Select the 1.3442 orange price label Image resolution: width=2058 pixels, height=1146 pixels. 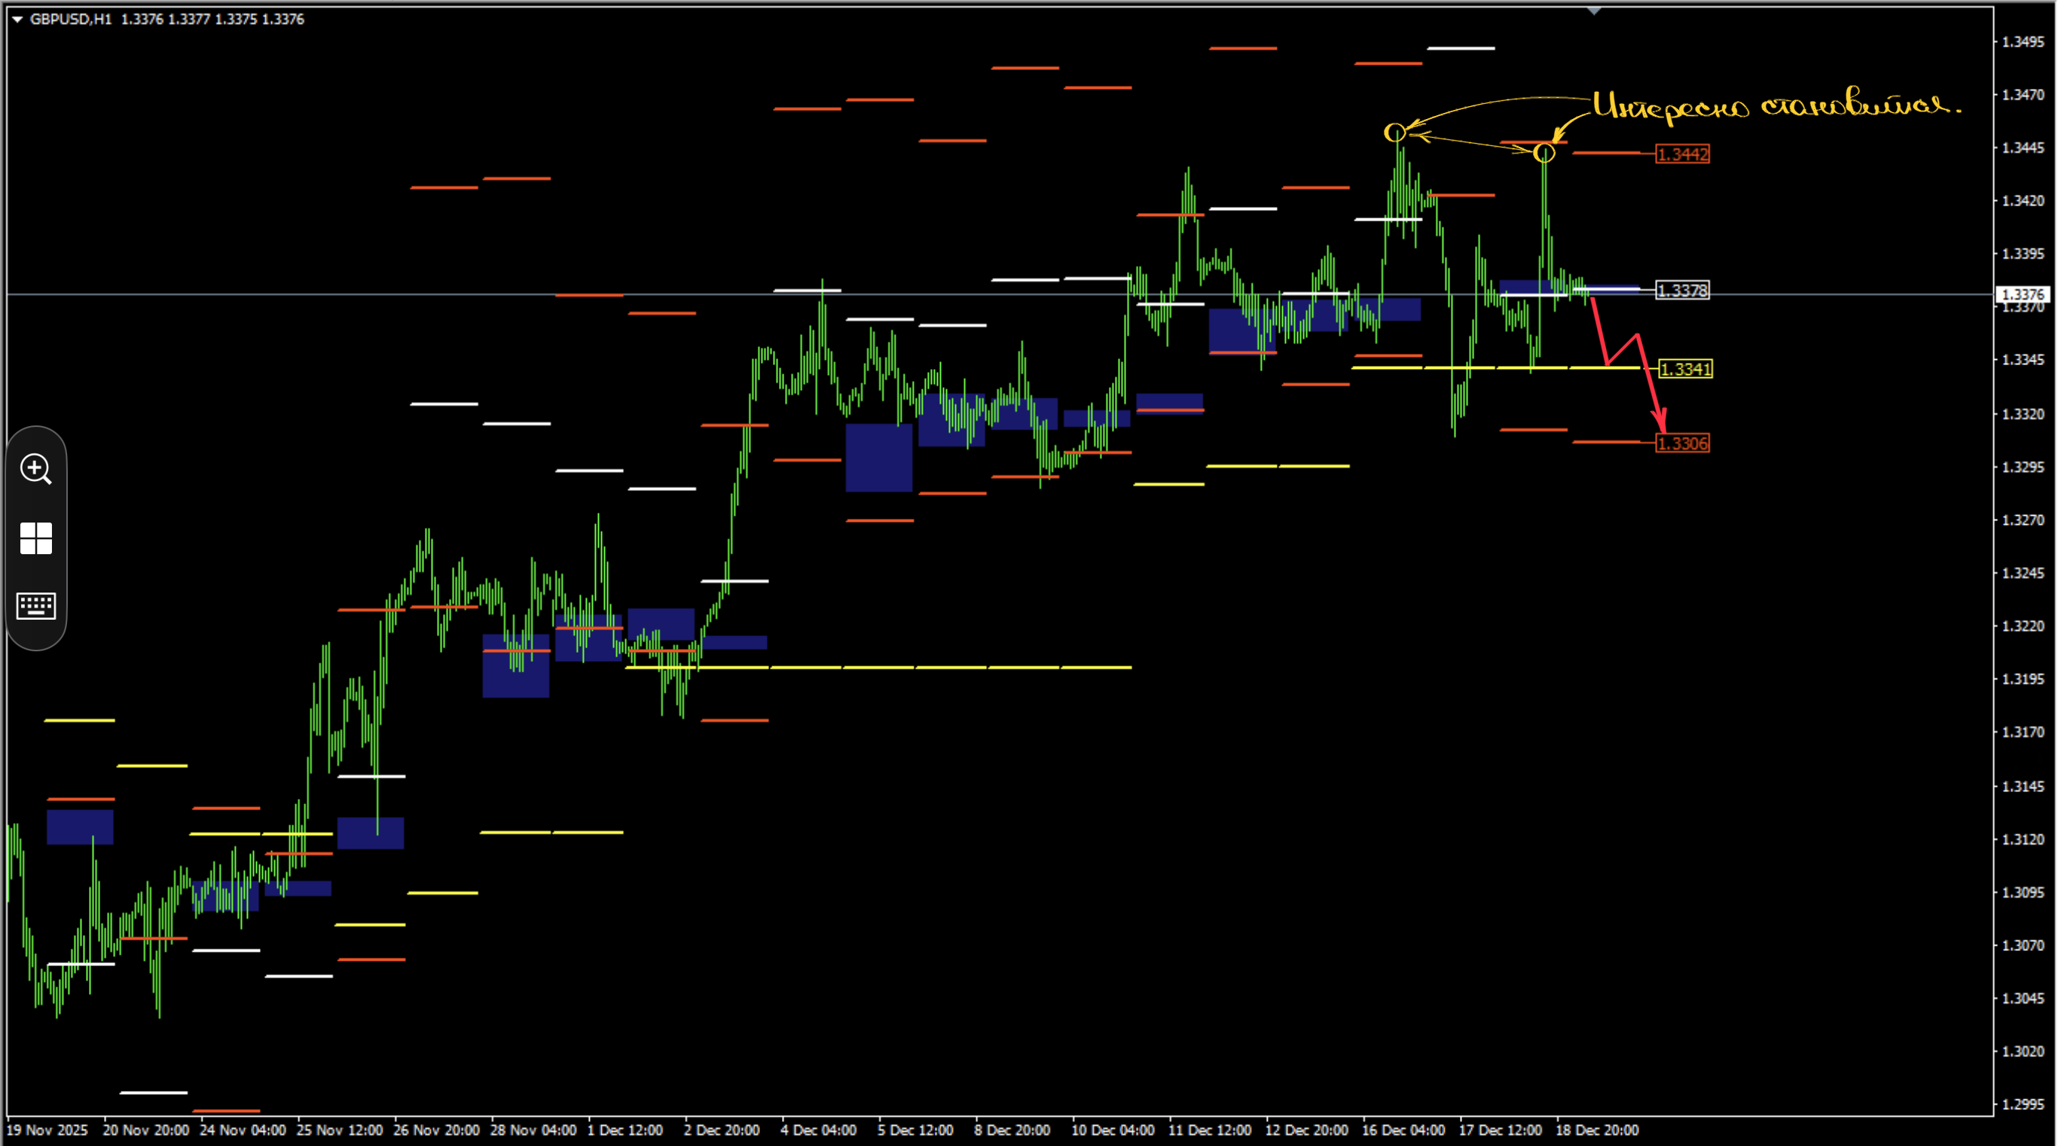pos(1683,154)
